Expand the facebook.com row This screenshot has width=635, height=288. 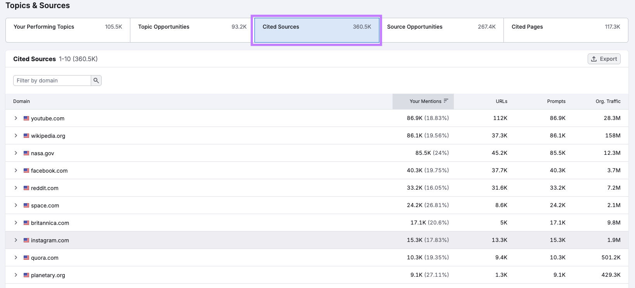tap(16, 170)
